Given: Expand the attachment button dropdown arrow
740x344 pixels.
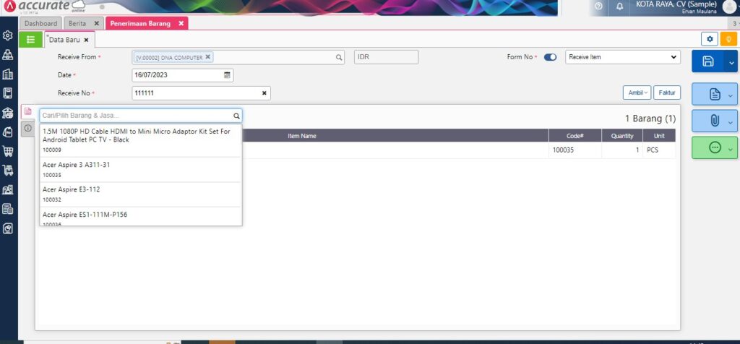Looking at the screenshot, I should [x=731, y=123].
